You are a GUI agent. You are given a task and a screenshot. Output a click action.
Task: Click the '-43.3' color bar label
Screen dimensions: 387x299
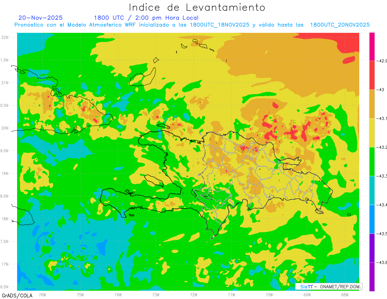point(382,176)
